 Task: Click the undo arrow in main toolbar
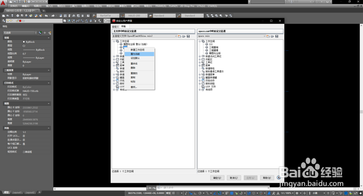(x=46, y=16)
